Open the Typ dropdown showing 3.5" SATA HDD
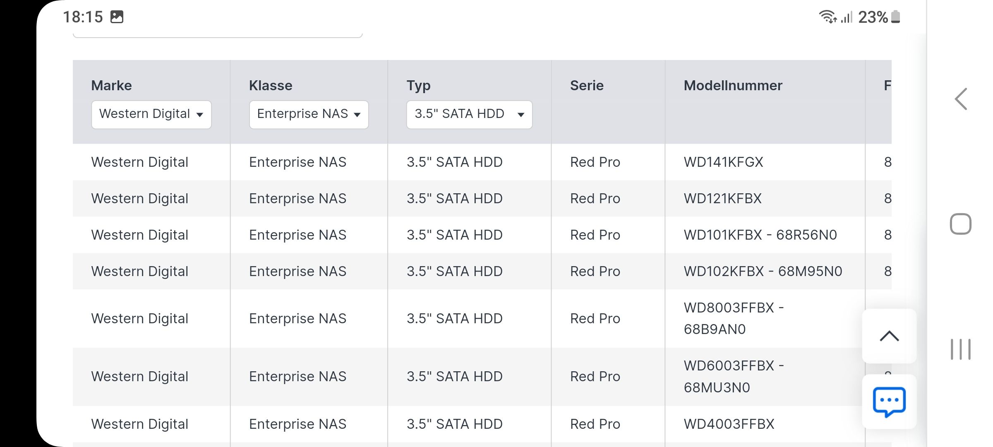This screenshot has width=993, height=447. click(x=469, y=114)
